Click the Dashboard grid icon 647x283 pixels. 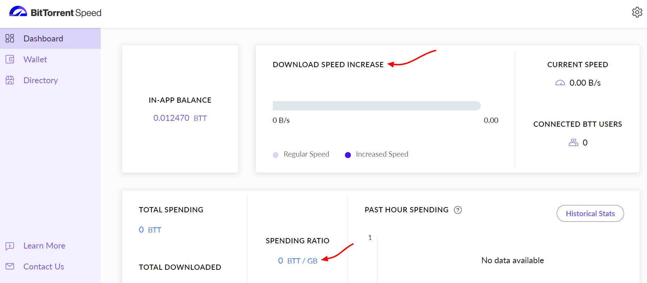(10, 38)
